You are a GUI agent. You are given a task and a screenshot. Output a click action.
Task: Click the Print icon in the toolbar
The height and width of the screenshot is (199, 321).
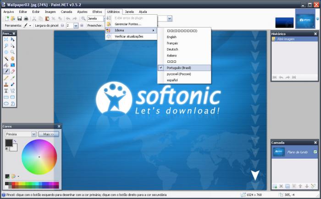click(x=25, y=18)
